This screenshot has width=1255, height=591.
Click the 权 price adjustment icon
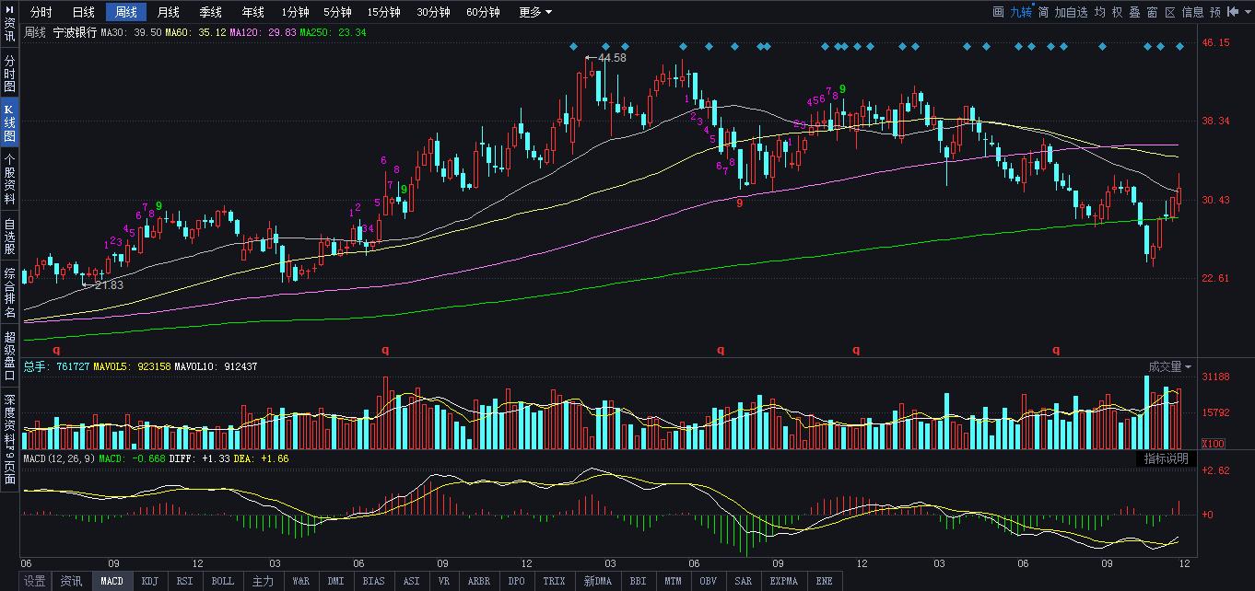point(1117,12)
